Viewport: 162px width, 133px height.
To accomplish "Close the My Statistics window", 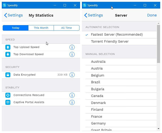I will point(75,5).
